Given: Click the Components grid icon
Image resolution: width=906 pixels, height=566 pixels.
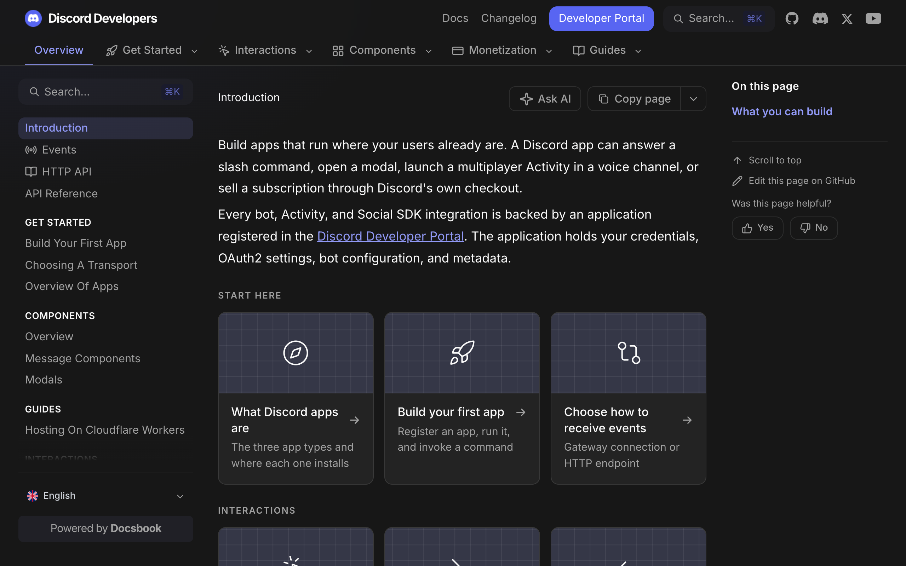Looking at the screenshot, I should click(338, 51).
